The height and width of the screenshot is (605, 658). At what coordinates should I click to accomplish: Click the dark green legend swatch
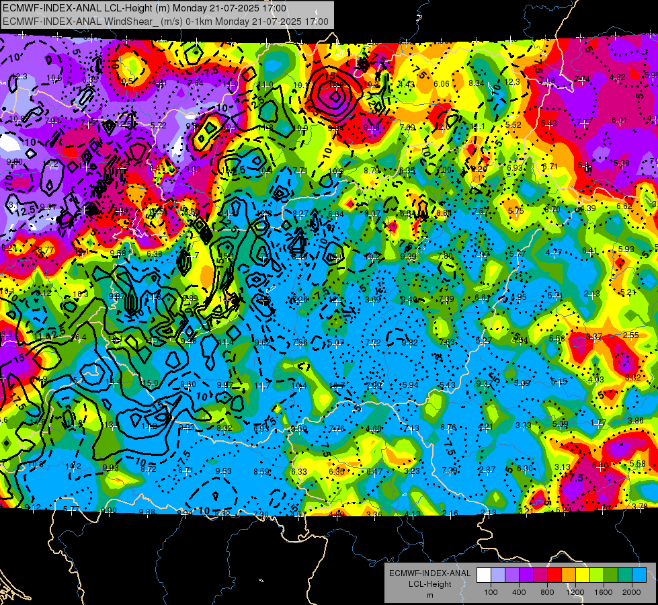pyautogui.click(x=611, y=575)
